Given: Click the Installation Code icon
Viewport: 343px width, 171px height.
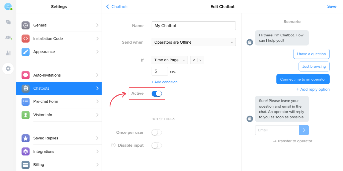Looking at the screenshot, I should coord(25,39).
